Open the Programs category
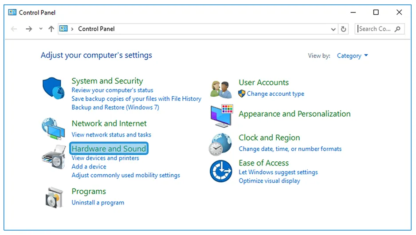Viewport: 416px width, 235px height. tap(89, 191)
